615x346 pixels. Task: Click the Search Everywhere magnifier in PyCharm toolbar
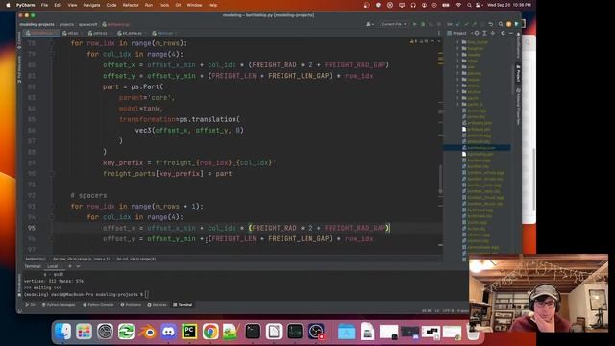click(501, 24)
